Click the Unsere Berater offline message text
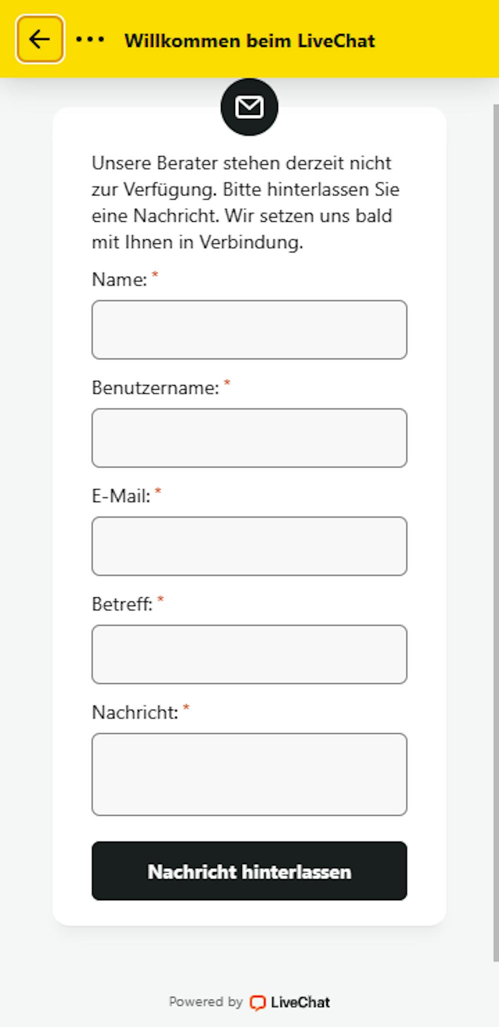Image resolution: width=499 pixels, height=1027 pixels. coord(246,203)
